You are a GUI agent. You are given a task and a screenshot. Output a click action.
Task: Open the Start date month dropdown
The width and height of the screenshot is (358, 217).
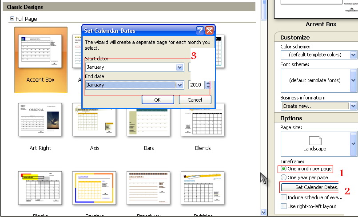[x=179, y=67]
